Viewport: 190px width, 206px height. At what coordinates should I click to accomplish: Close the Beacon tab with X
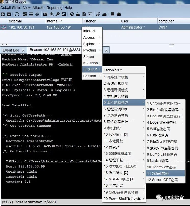pos(106,50)
